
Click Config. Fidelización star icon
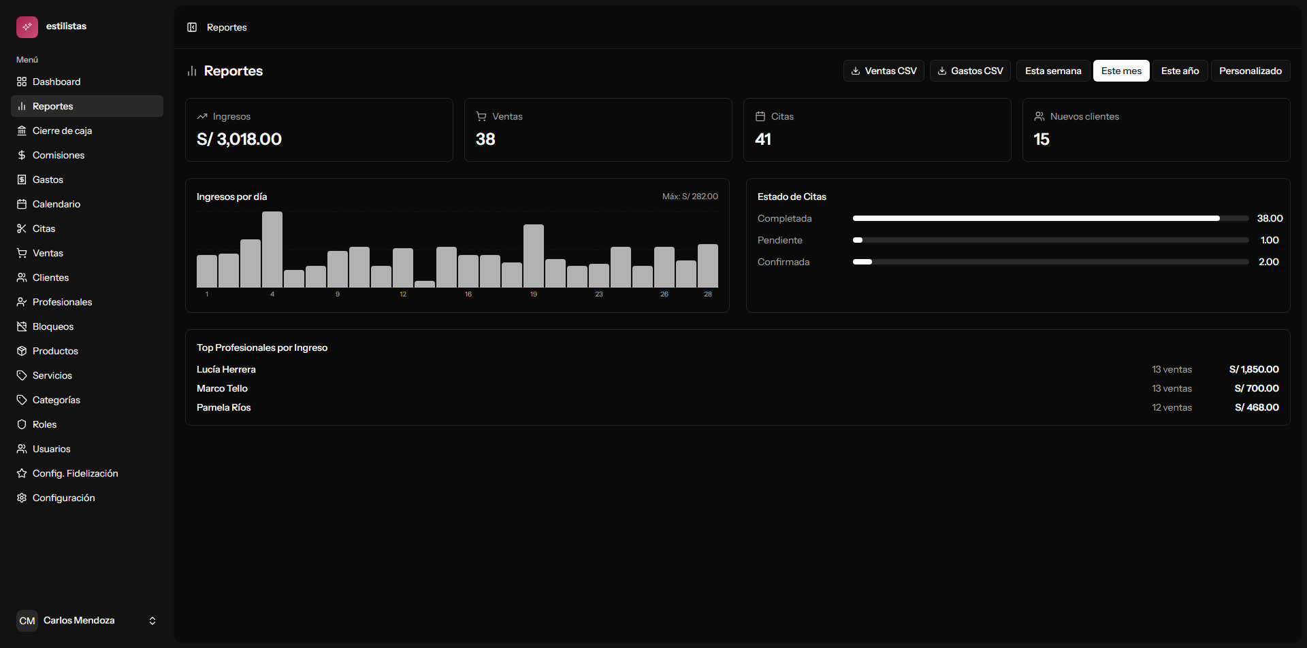click(x=22, y=473)
